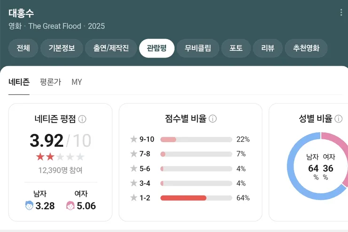Click the female face icon under 여자

(x=70, y=206)
